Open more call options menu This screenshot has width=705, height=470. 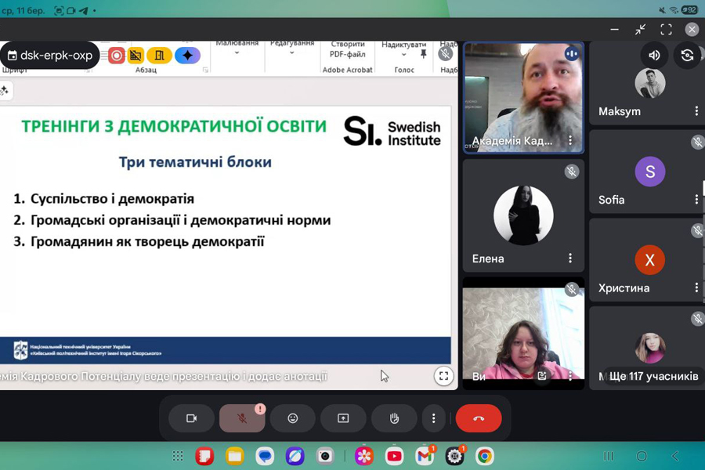433,418
